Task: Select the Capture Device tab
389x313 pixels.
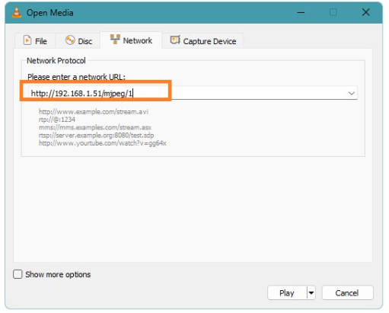Action: 202,40
